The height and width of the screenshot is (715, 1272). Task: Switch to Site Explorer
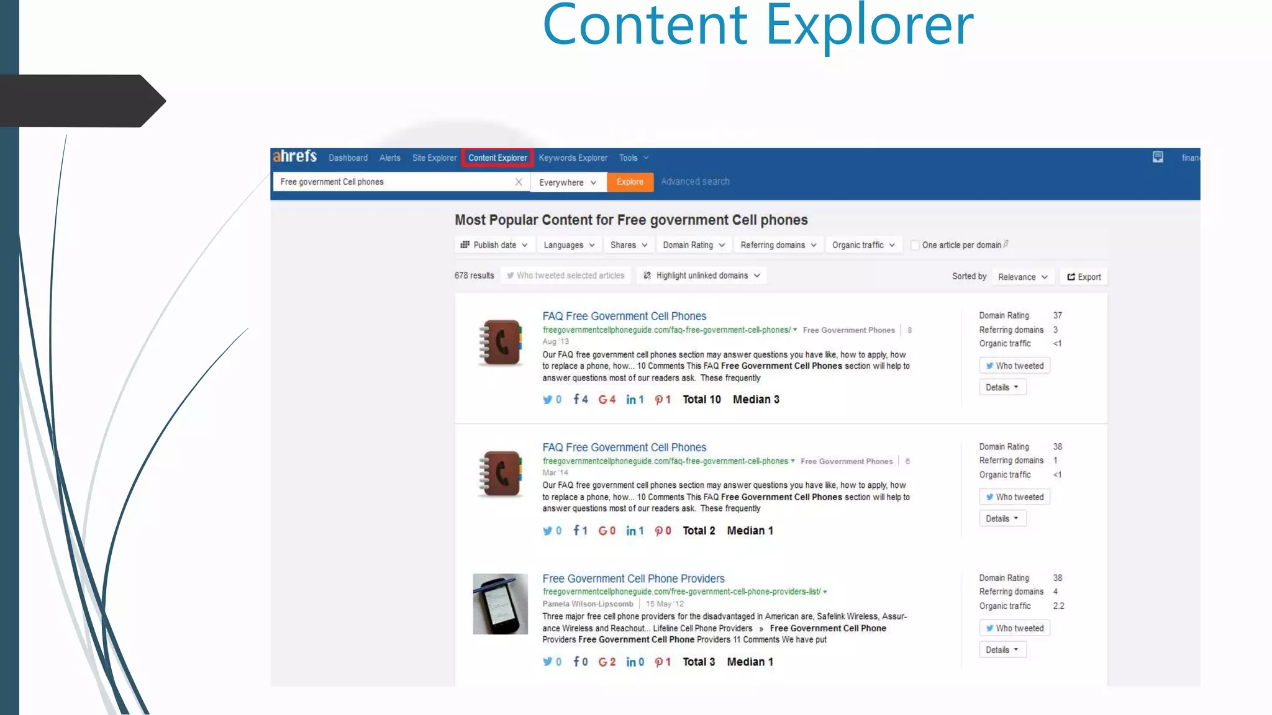click(x=434, y=158)
